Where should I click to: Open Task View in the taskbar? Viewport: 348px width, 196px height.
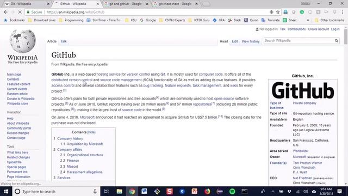[x=107, y=191]
